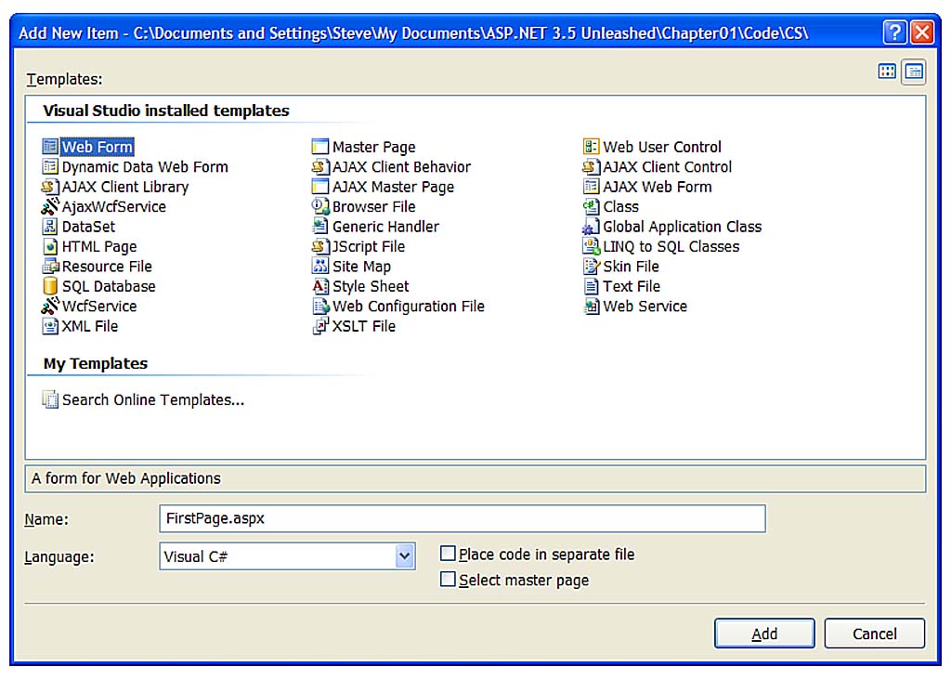Switch templates to small icons view
Screen dimensions: 951x679
914,72
